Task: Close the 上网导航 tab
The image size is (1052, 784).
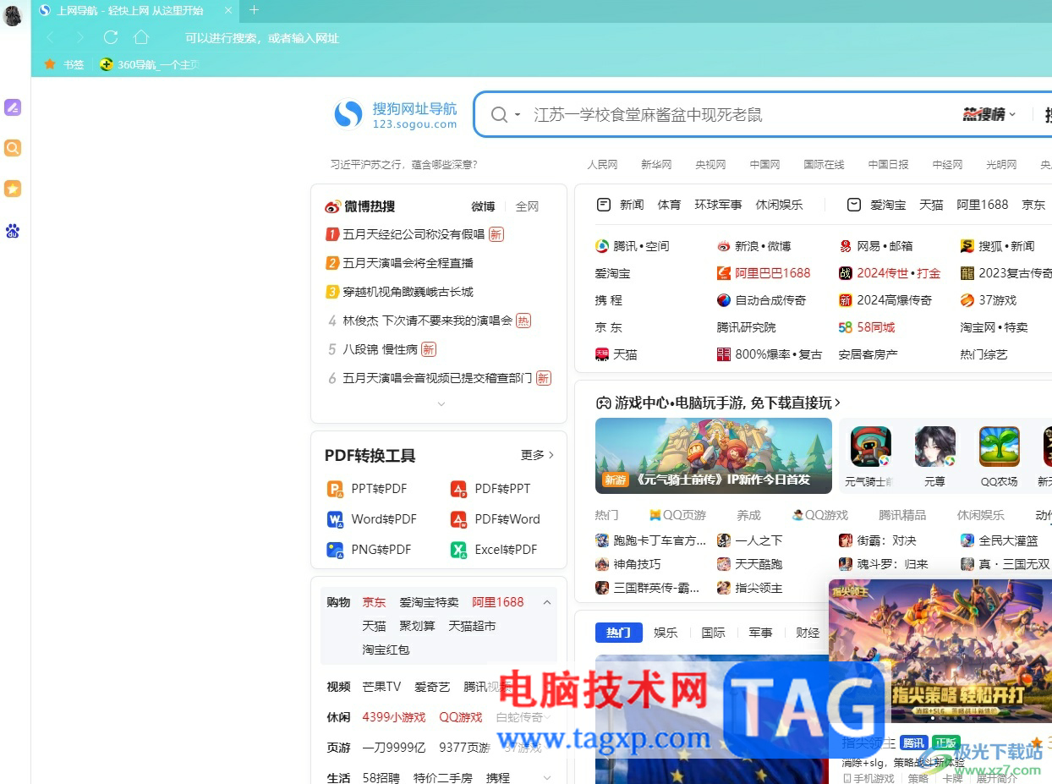Action: pyautogui.click(x=228, y=10)
